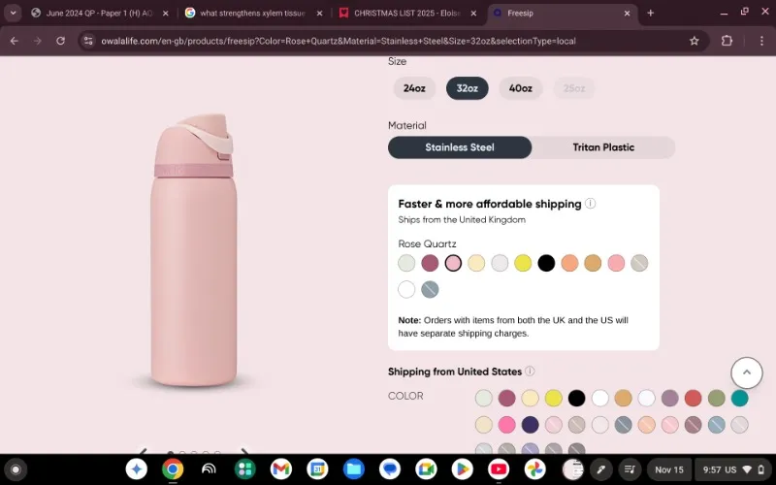776x485 pixels.
Task: Open Google Messages from the shelf
Action: 390,469
